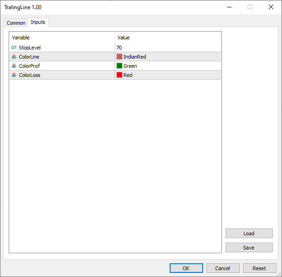Select the ColorProf variable name
Image resolution: width=282 pixels, height=277 pixels.
click(x=29, y=66)
